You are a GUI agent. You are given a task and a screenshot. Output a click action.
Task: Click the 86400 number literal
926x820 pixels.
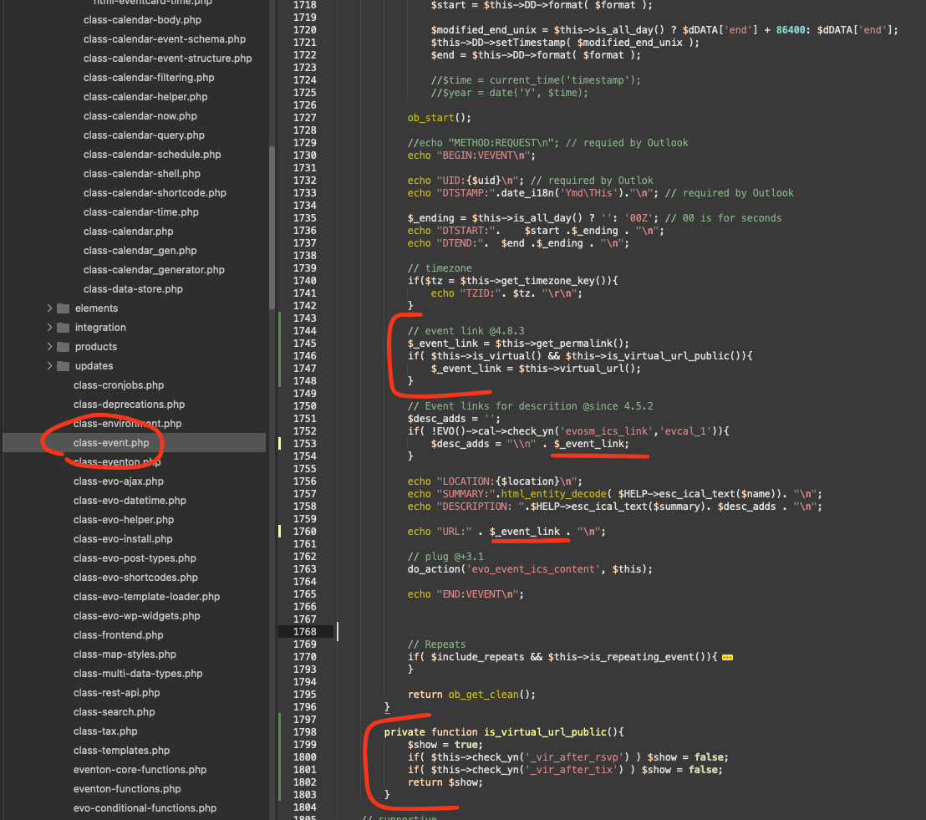click(x=790, y=30)
